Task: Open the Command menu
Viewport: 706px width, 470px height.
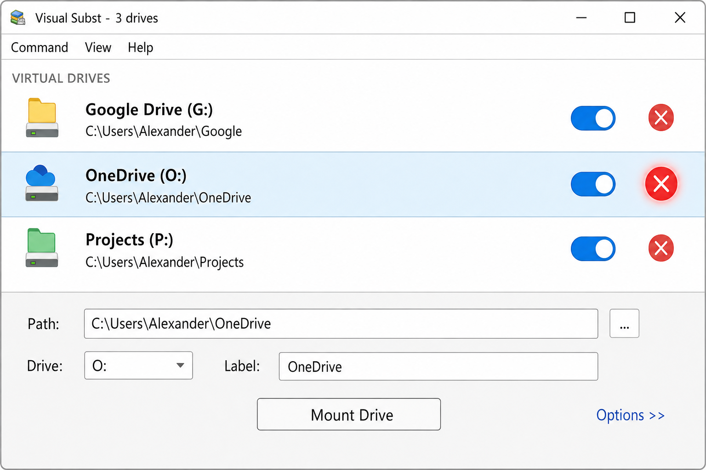Action: click(40, 47)
